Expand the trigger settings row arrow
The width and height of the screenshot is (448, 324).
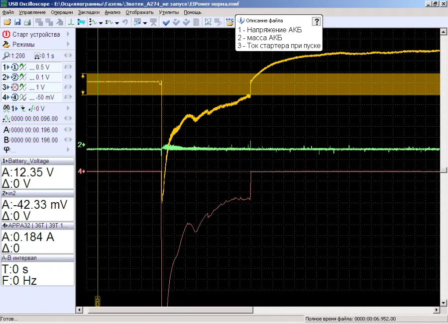point(68,108)
